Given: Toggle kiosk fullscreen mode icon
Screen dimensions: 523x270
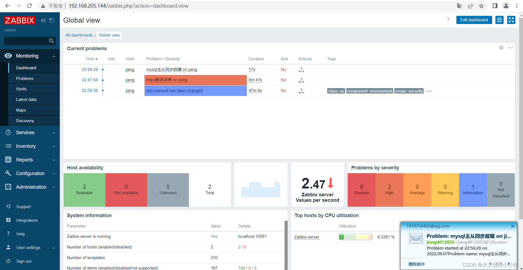Looking at the screenshot, I should click(511, 20).
